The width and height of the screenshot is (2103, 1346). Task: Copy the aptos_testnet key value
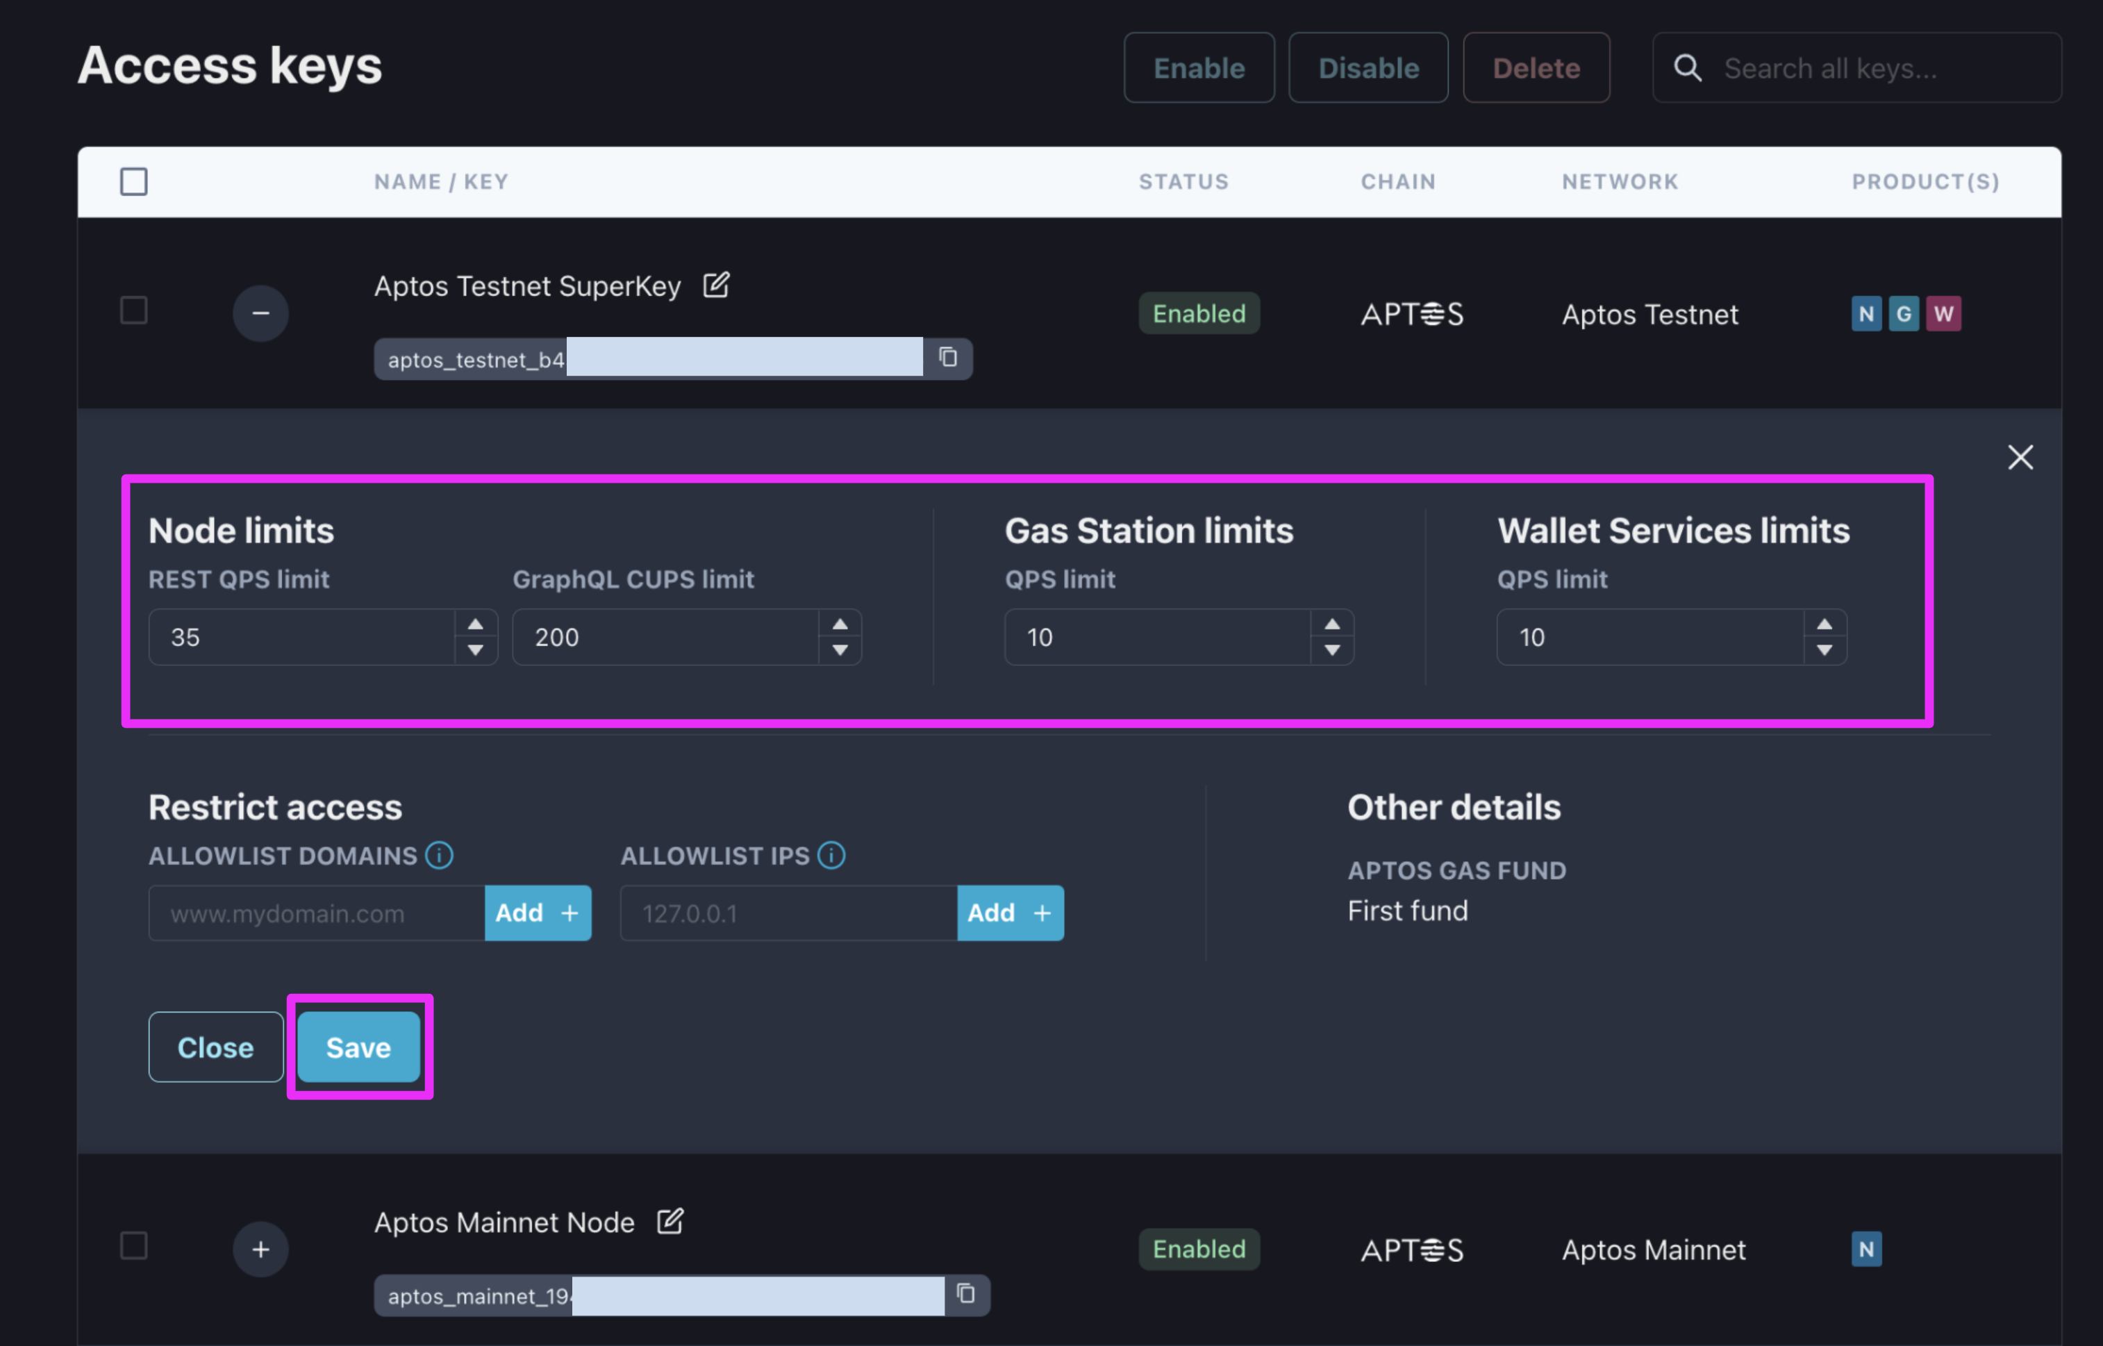[947, 358]
